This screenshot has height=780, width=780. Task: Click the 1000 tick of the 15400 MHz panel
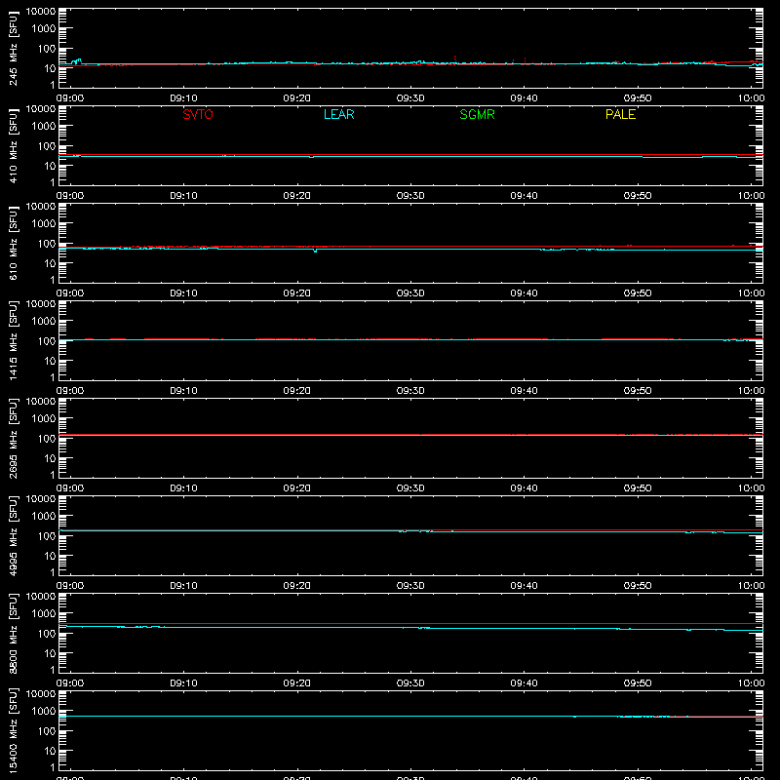point(44,712)
